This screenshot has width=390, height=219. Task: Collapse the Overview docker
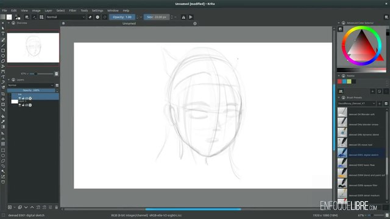(9, 23)
